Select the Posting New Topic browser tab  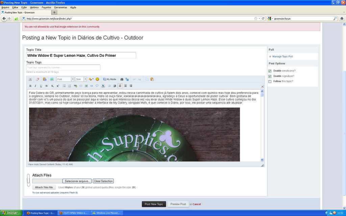(26, 12)
